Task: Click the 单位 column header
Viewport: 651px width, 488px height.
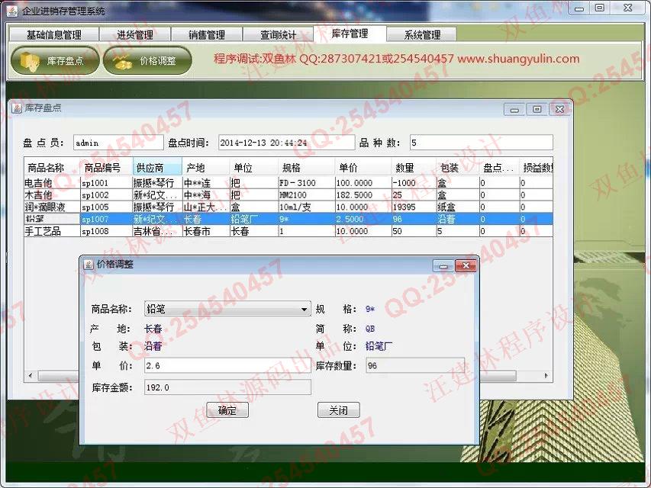Action: (253, 168)
